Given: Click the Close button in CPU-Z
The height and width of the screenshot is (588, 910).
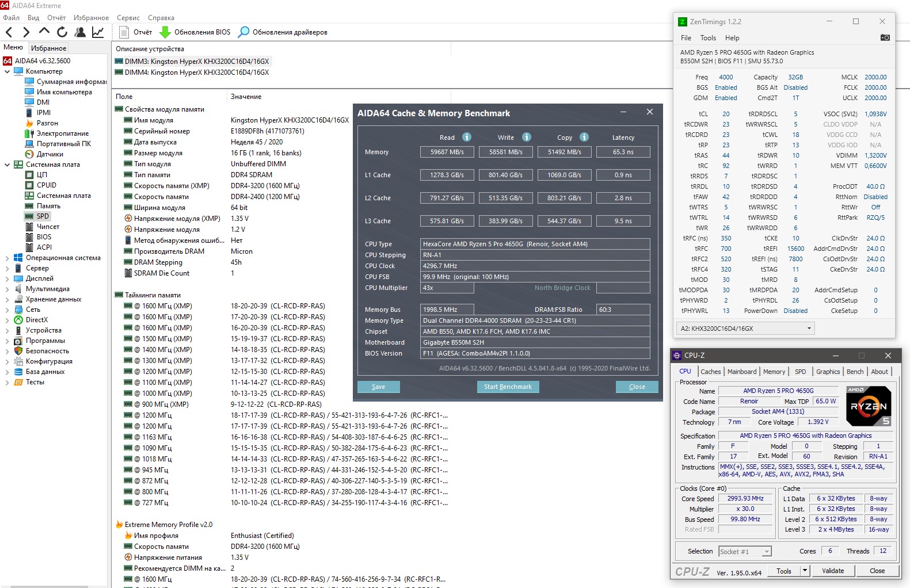Looking at the screenshot, I should tap(877, 571).
